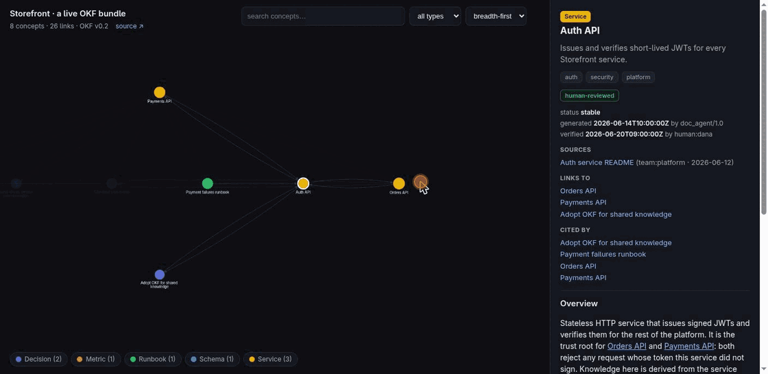Open Payment failures runbook under Cited By
Screen dimensions: 768x374
click(603, 254)
